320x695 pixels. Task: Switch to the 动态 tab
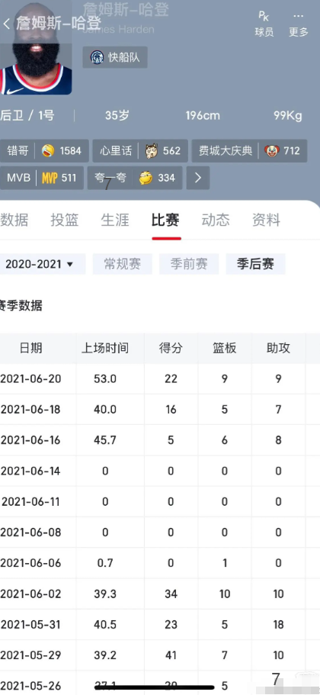(216, 220)
